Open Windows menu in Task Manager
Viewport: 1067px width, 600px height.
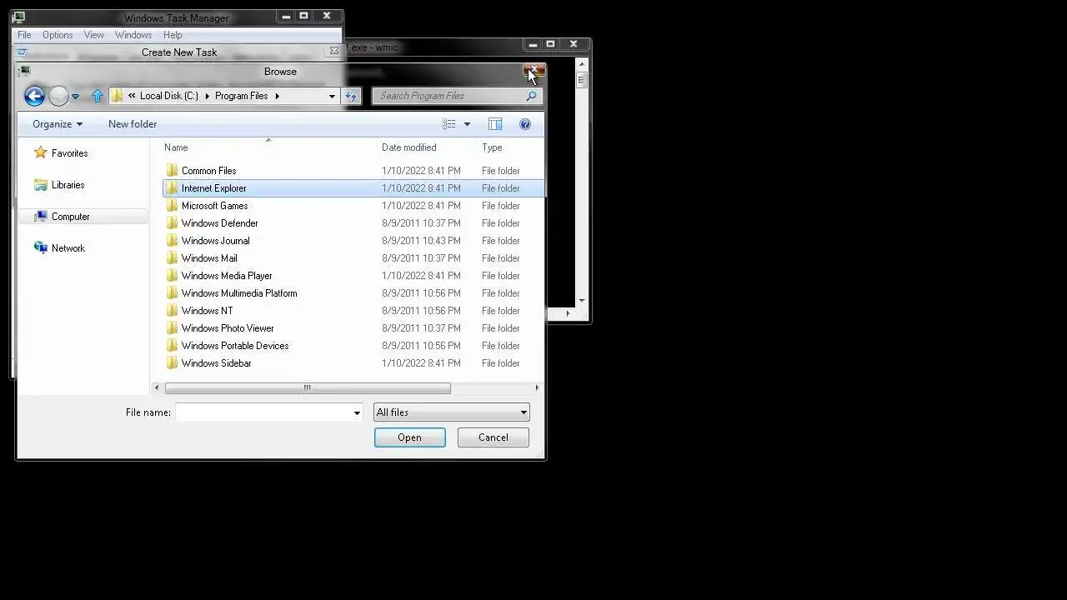tap(133, 35)
